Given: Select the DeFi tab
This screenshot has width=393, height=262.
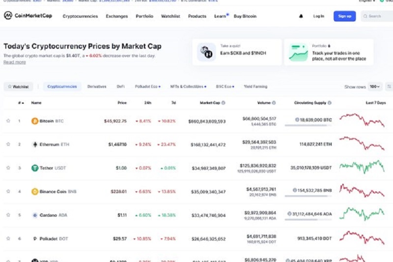Looking at the screenshot, I should 120,87.
